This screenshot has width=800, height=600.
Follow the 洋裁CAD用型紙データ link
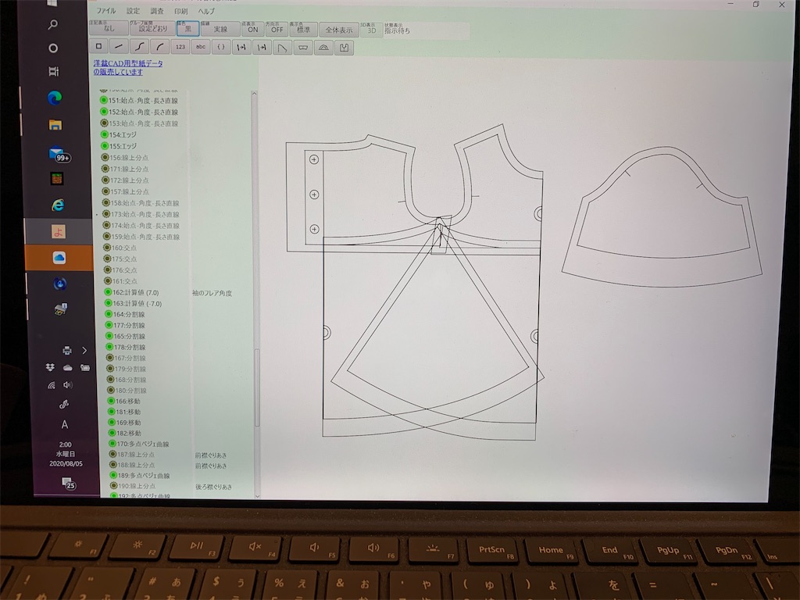coord(128,67)
